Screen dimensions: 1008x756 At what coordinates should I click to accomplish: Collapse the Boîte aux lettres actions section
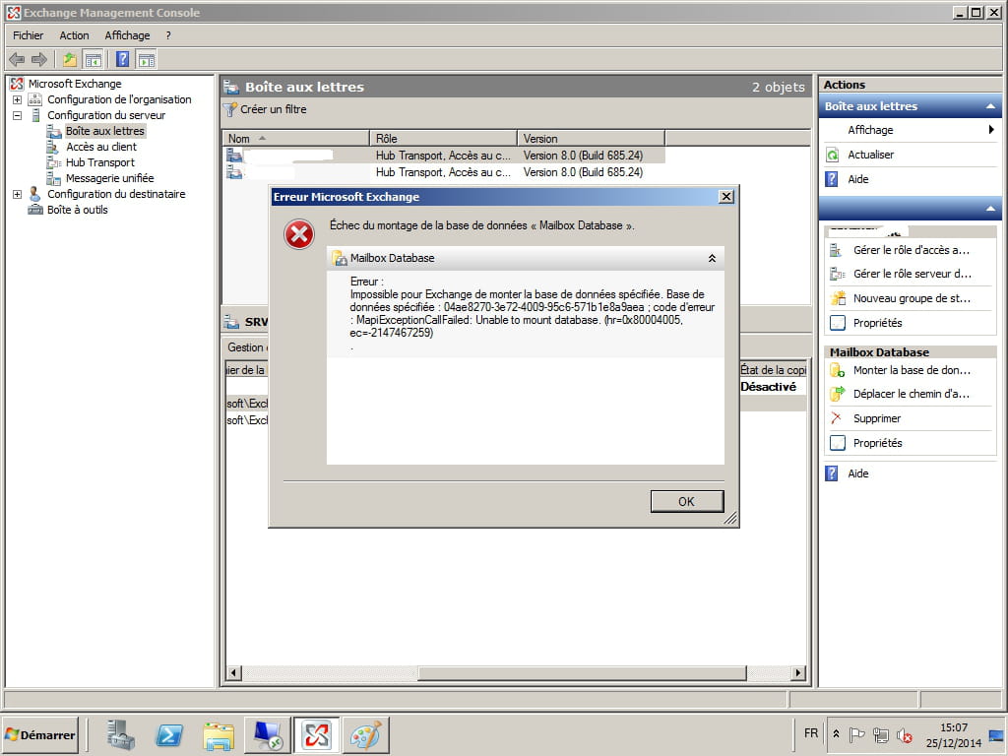pos(990,106)
